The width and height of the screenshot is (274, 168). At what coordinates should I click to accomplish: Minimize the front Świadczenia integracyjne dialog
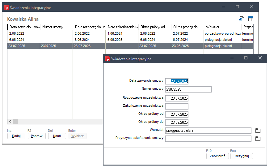tap(232, 58)
